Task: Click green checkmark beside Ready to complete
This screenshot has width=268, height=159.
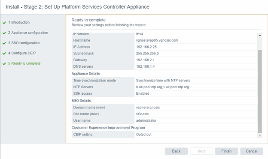Action: coord(4,63)
